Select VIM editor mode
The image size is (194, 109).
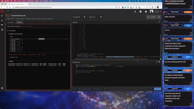pos(148,17)
